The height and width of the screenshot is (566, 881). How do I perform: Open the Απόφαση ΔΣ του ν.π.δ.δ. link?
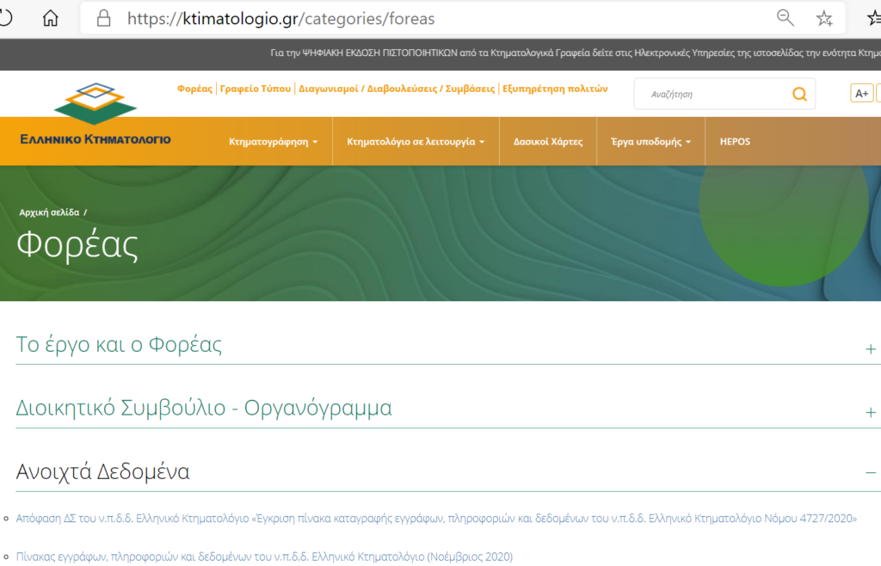(436, 519)
